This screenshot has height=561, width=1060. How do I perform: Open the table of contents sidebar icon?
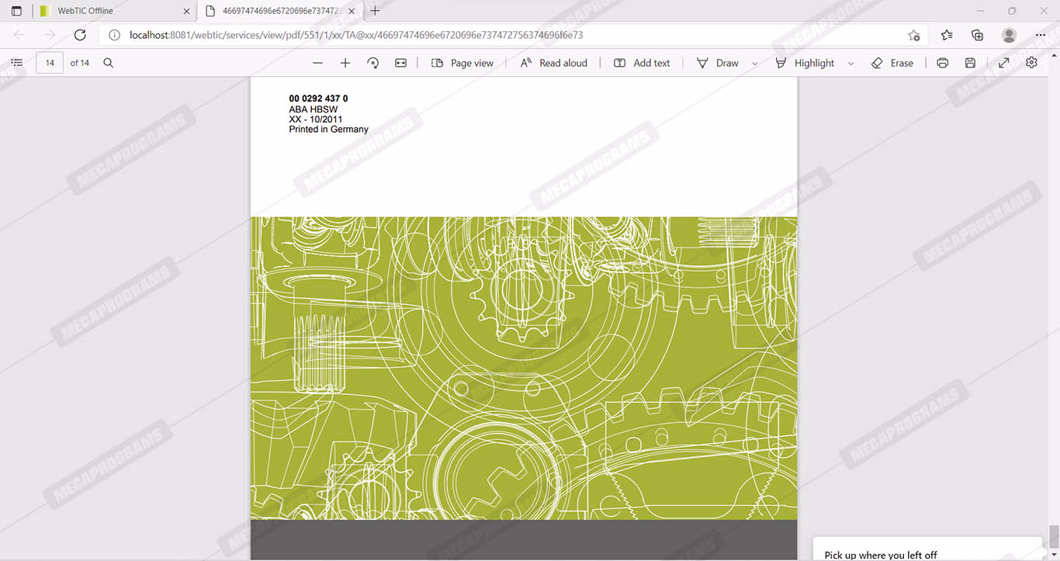(x=16, y=63)
